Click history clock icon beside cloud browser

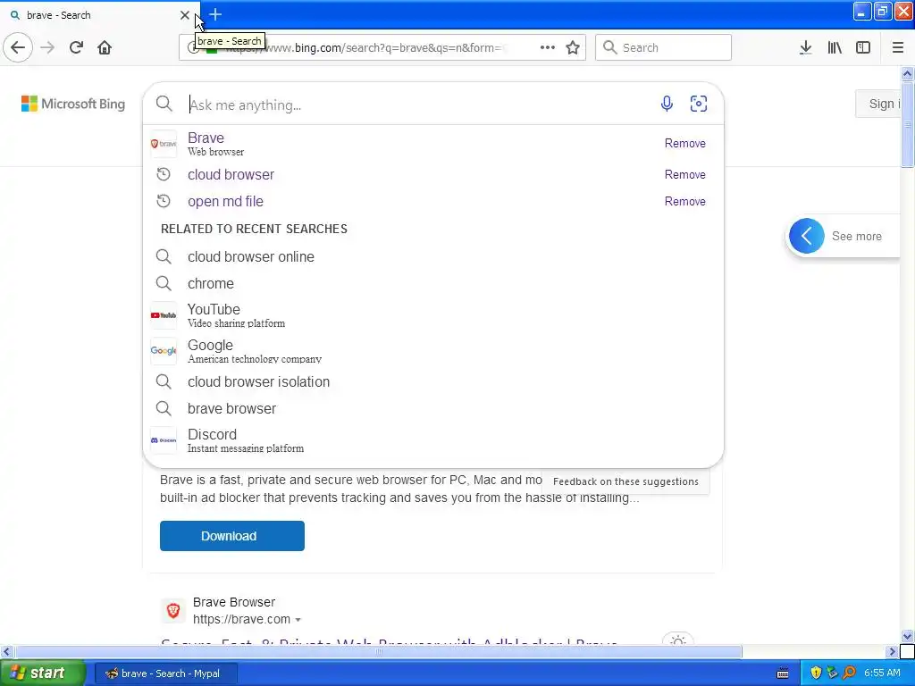[164, 174]
